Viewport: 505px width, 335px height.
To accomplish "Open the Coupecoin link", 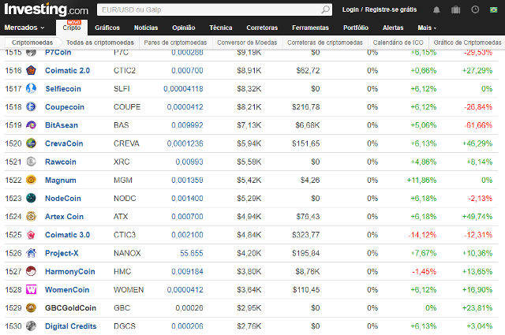I will click(65, 107).
